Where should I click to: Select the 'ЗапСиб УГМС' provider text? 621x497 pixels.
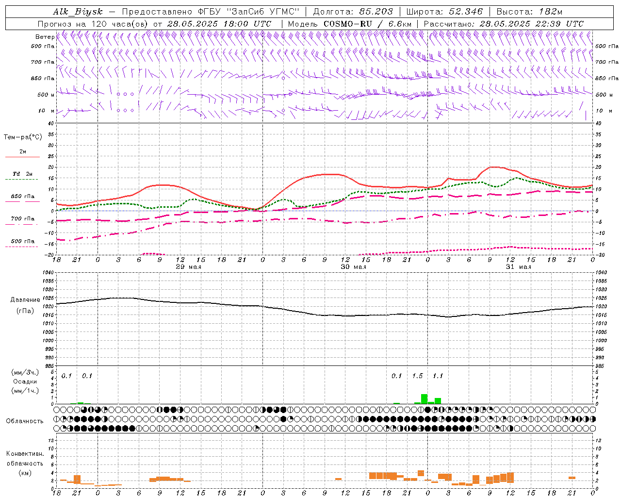(264, 12)
